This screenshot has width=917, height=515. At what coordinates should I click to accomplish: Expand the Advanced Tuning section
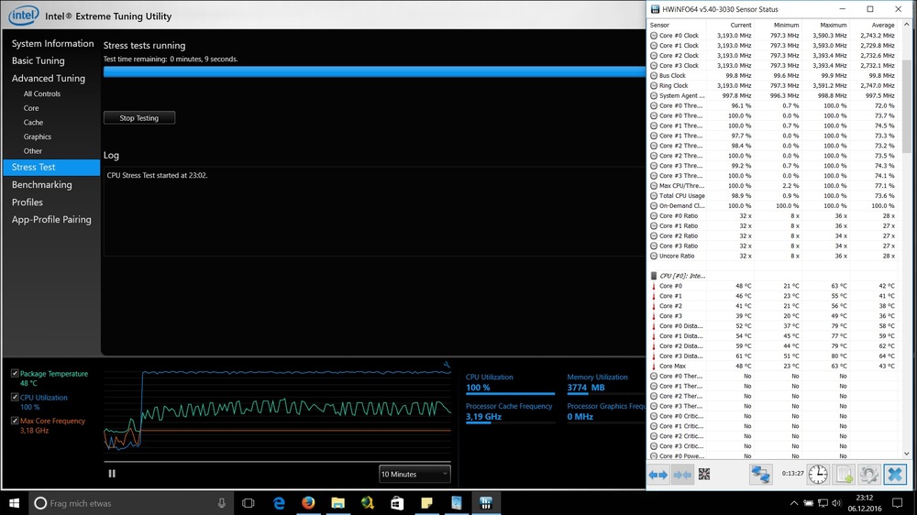coord(49,79)
